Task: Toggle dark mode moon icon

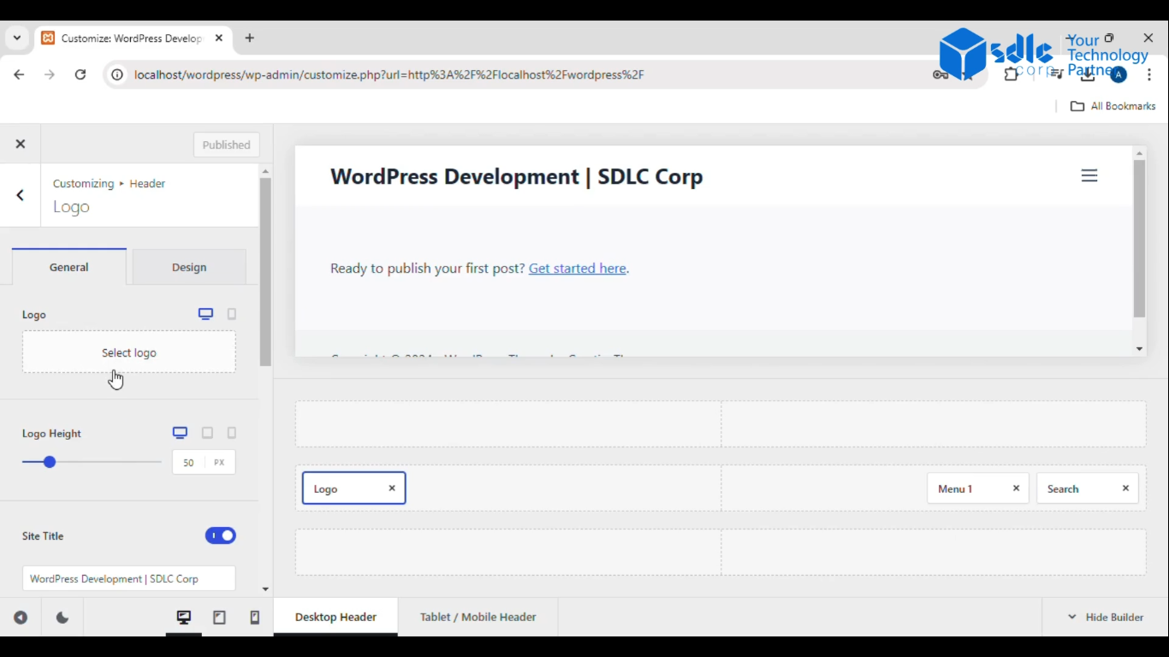Action: tap(62, 618)
